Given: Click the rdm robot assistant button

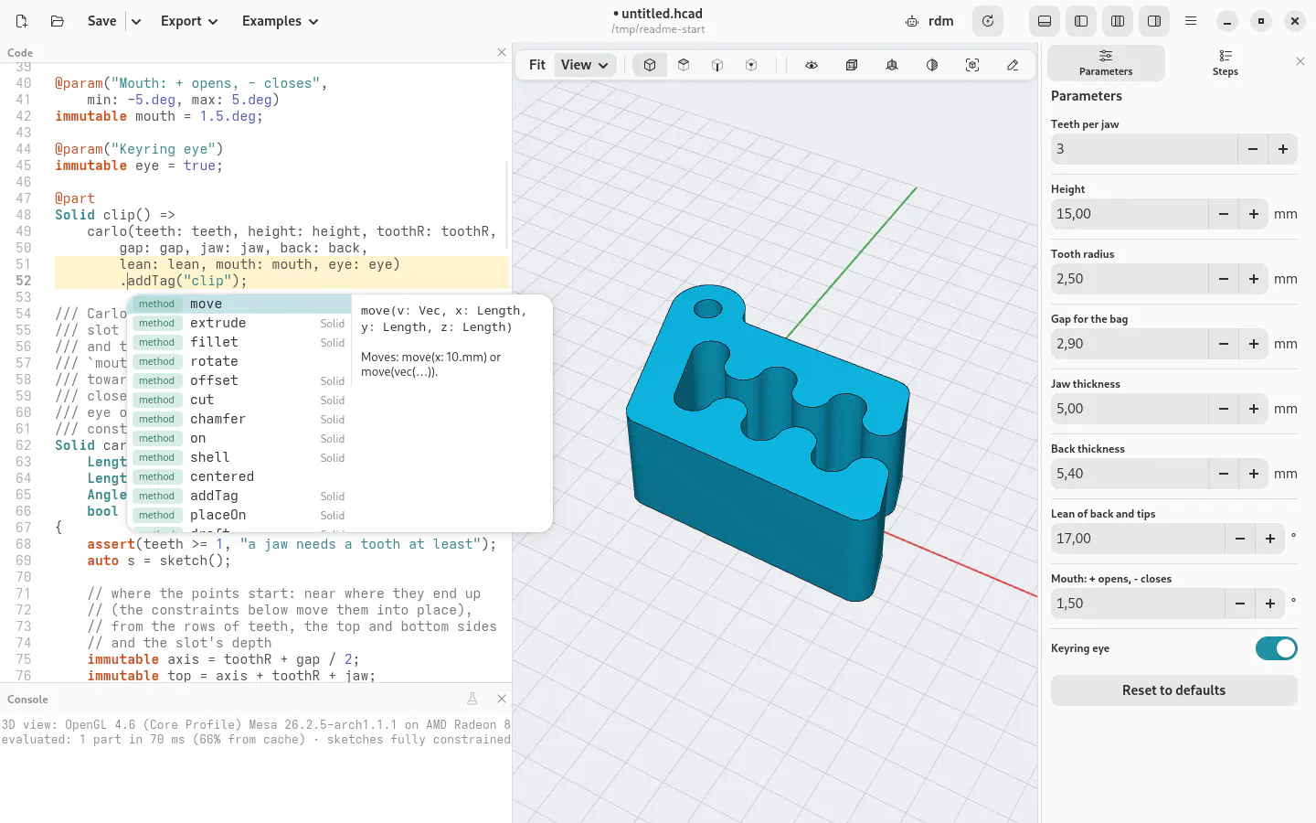Looking at the screenshot, I should (929, 21).
